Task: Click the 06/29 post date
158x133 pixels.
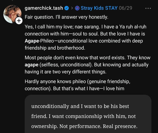Action: [x=125, y=8]
